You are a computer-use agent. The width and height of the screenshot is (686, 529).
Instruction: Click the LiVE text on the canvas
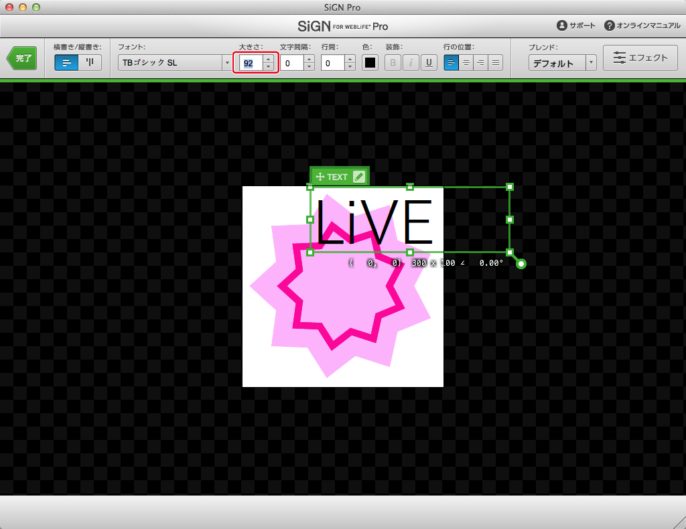click(374, 222)
